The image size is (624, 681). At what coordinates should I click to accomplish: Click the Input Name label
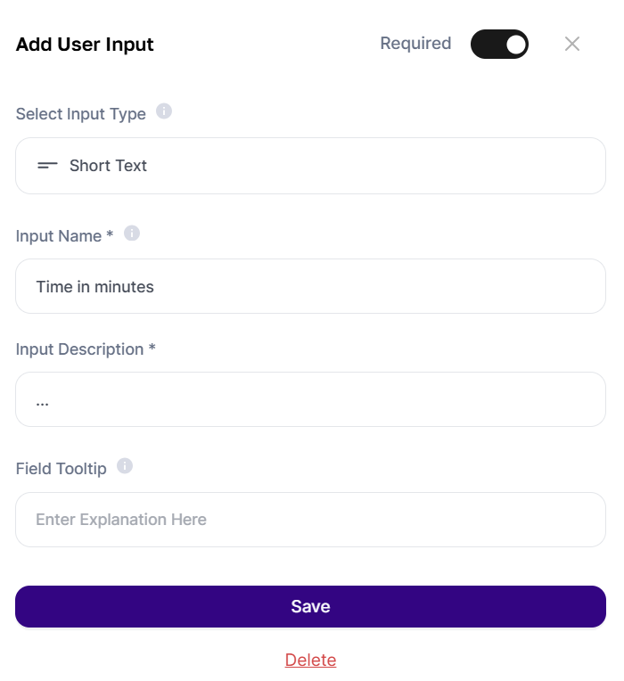(59, 236)
